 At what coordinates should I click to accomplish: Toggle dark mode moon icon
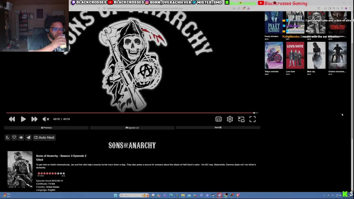7,137
